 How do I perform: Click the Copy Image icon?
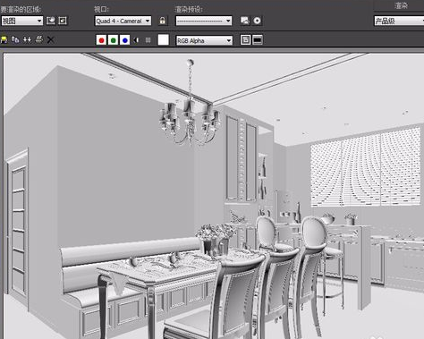15,39
